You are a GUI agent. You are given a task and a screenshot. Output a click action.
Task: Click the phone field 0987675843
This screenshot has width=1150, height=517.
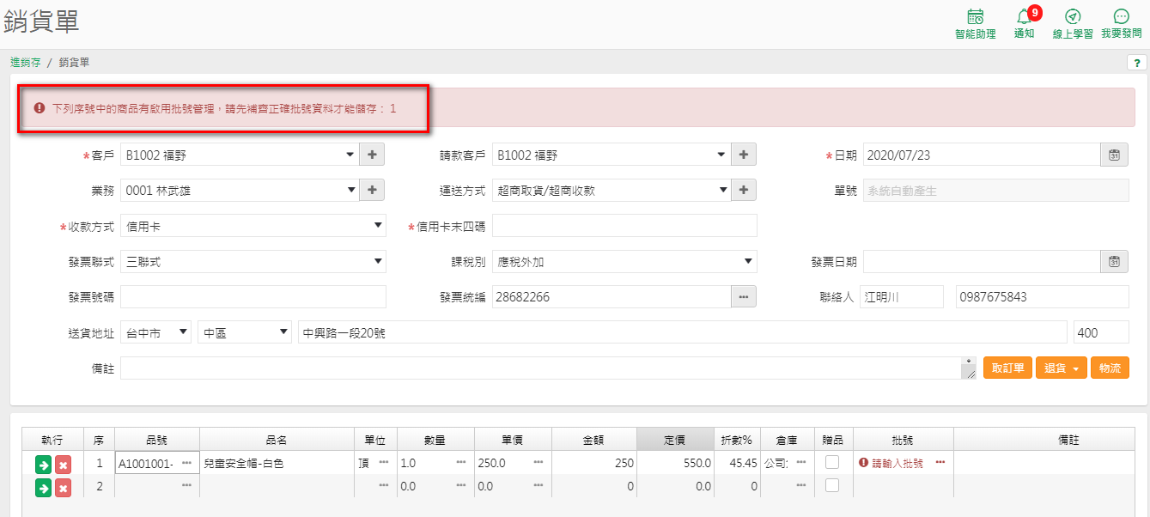tap(1042, 296)
